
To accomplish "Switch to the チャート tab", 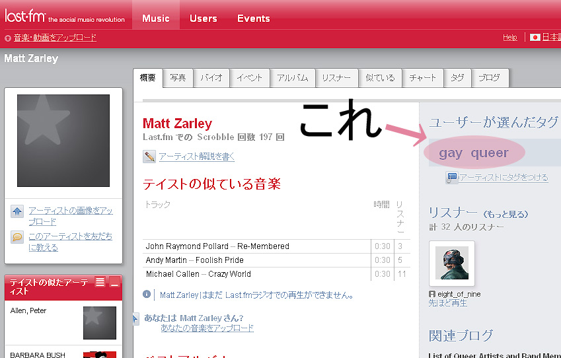I will 423,78.
